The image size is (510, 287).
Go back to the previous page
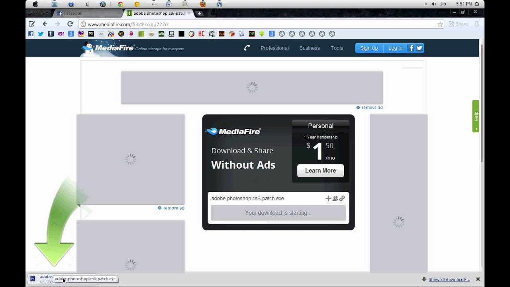pos(45,24)
